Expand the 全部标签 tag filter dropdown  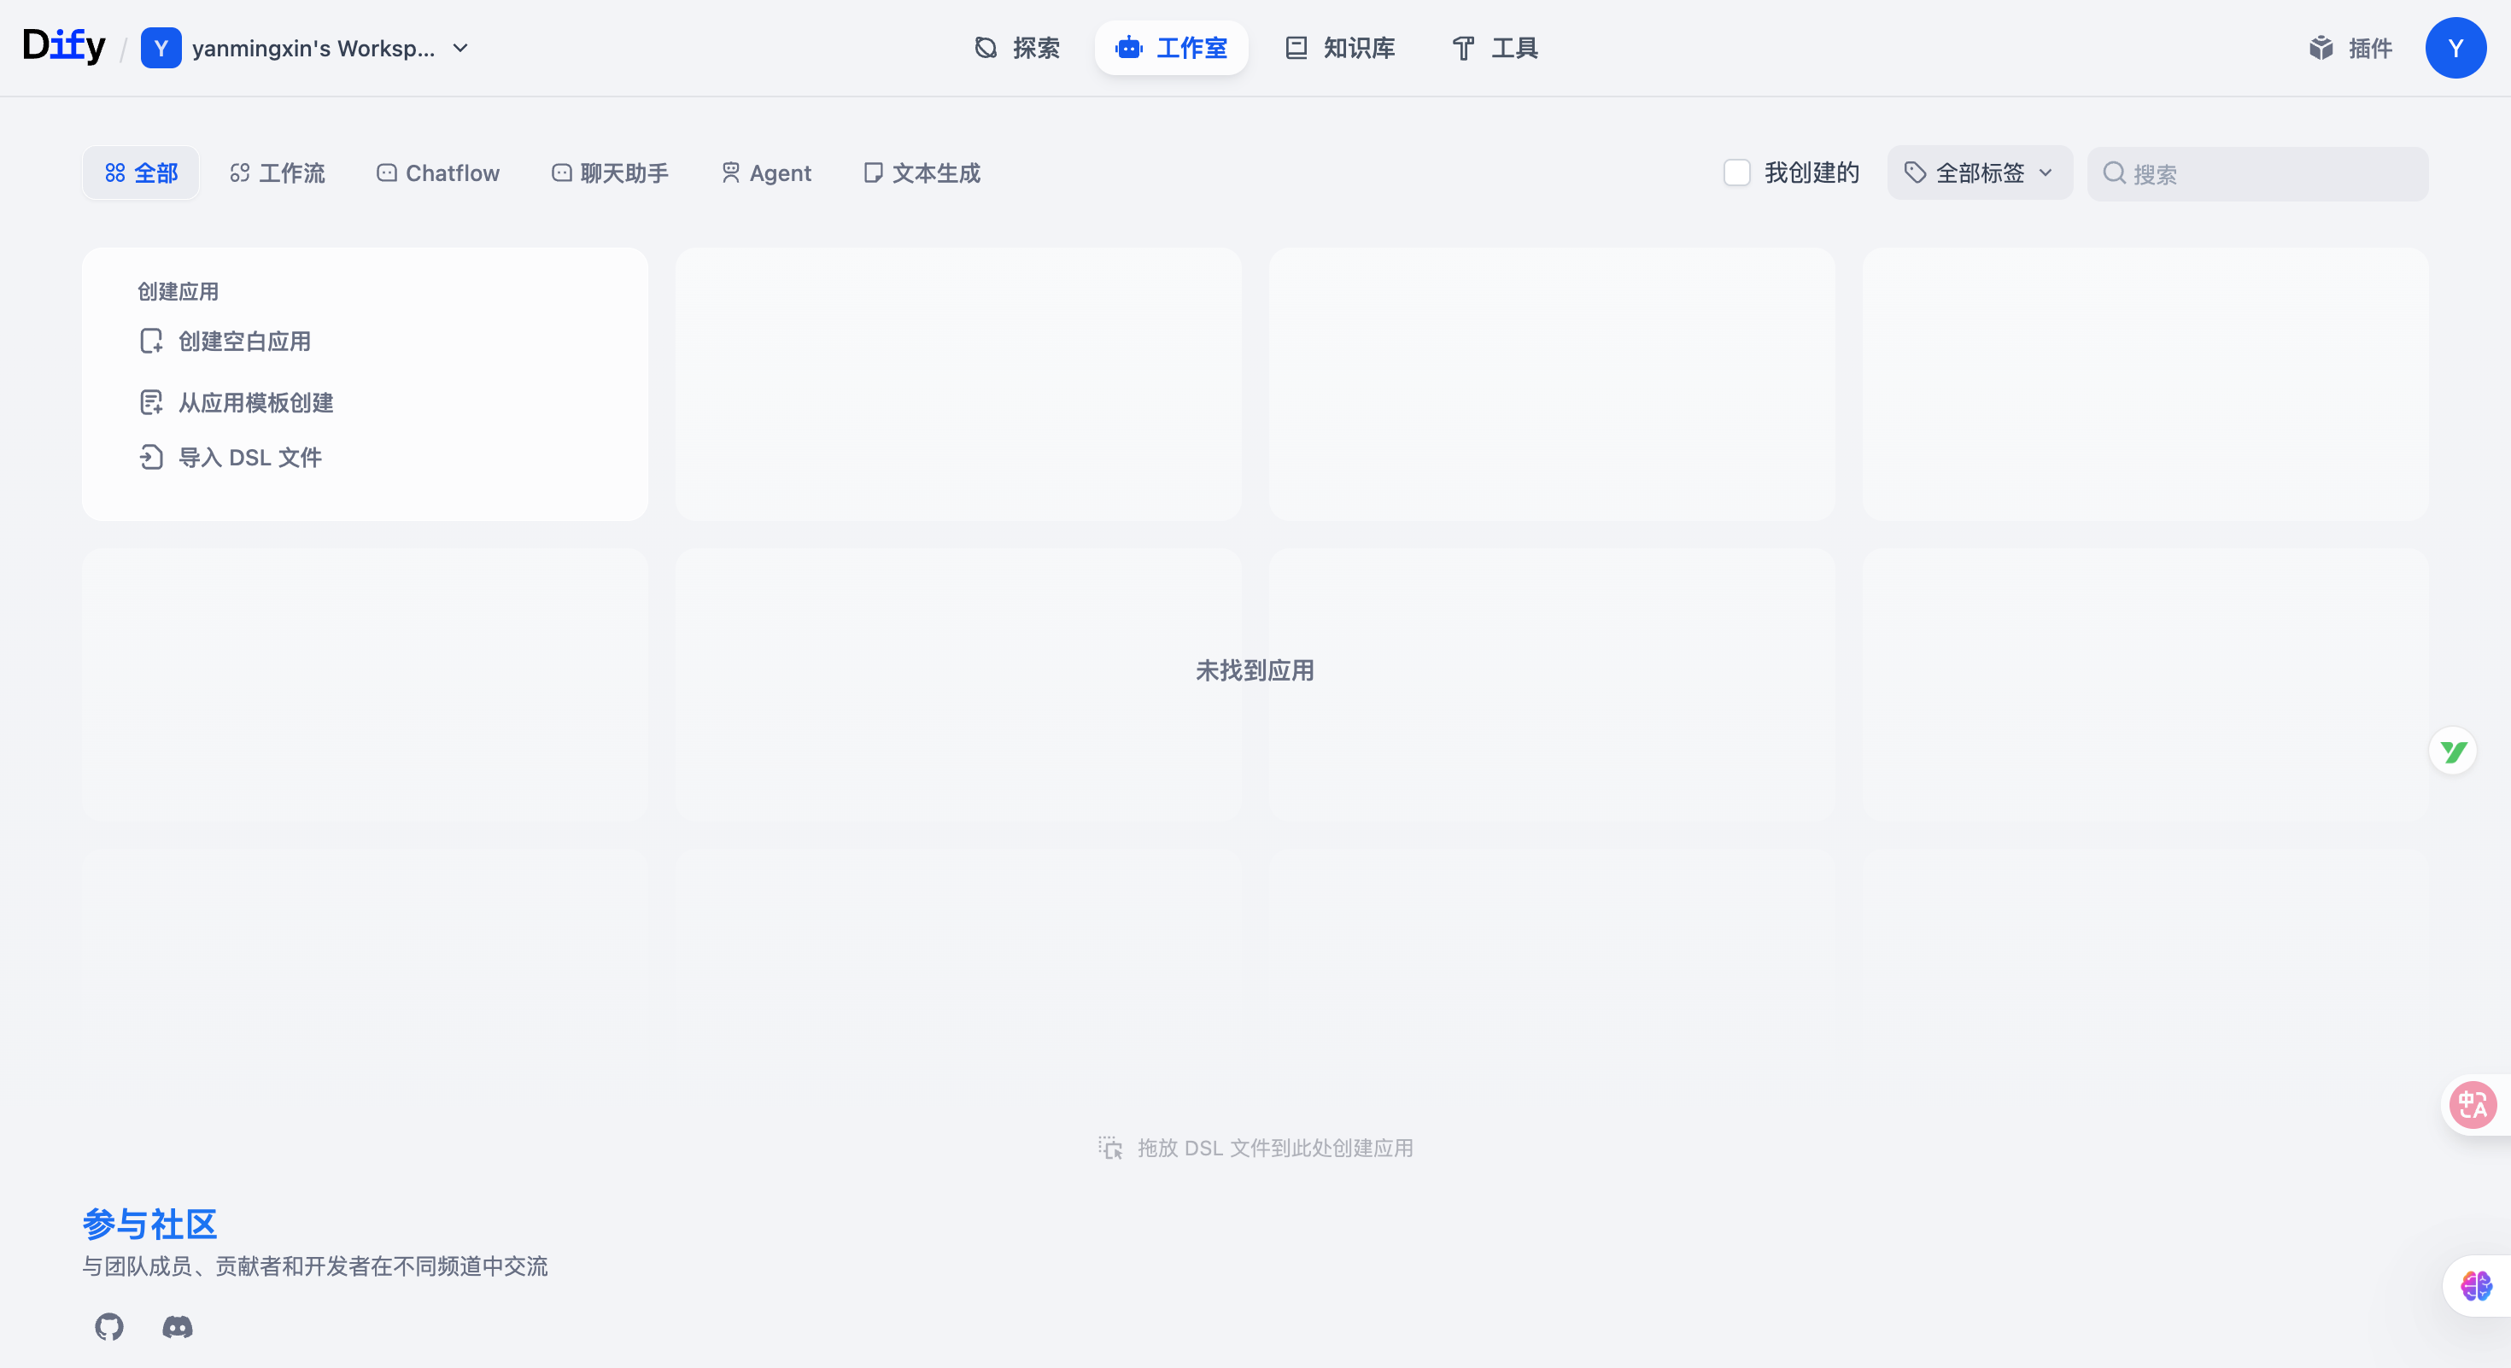pos(1979,172)
